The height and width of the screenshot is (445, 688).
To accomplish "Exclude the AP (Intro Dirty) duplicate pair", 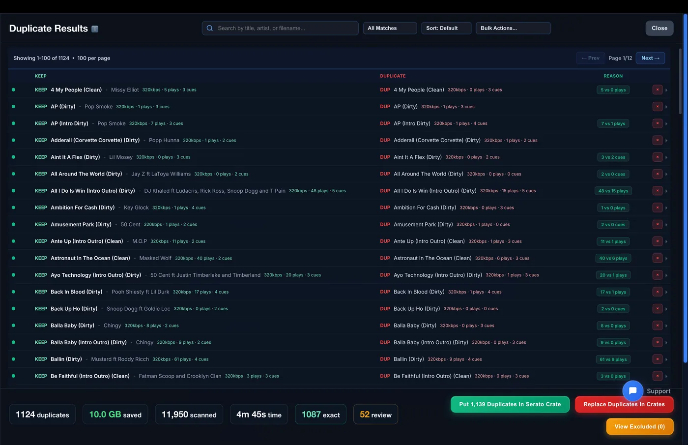I will point(658,123).
